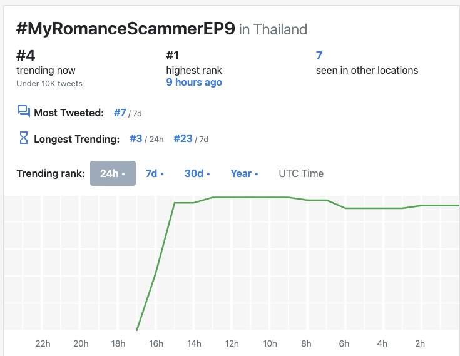Click the UTC Time label
The height and width of the screenshot is (356, 460).
pos(301,173)
